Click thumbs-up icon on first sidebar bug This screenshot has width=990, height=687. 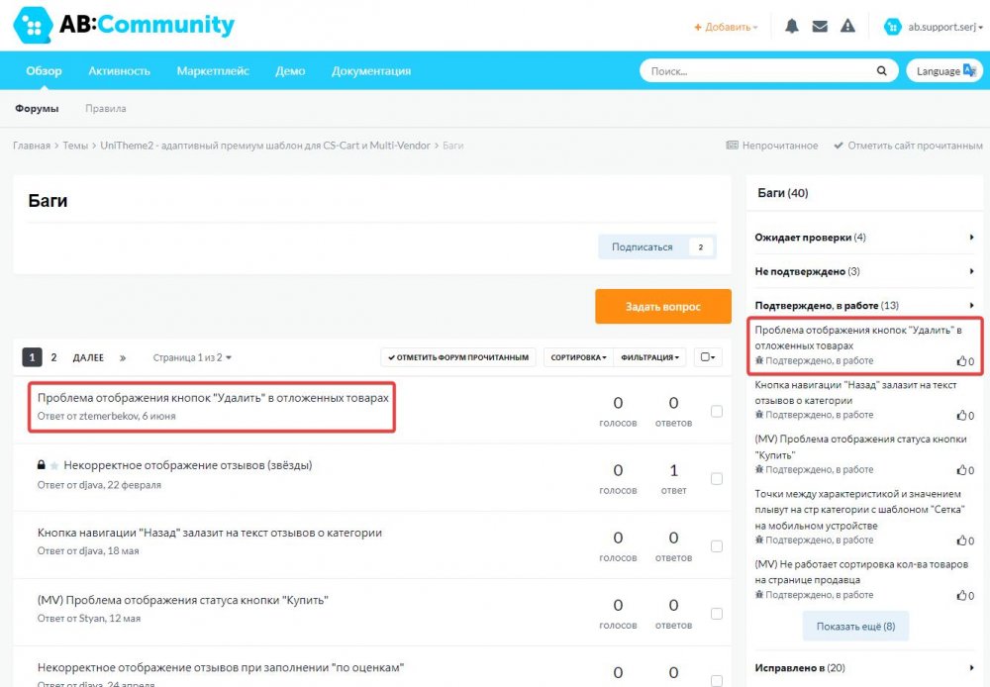point(961,361)
